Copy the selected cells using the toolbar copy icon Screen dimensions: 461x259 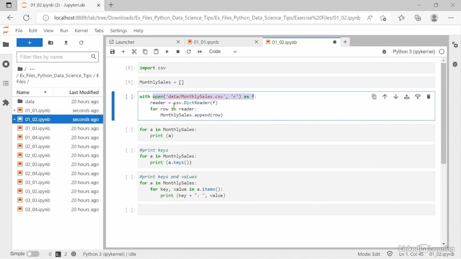coord(145,52)
